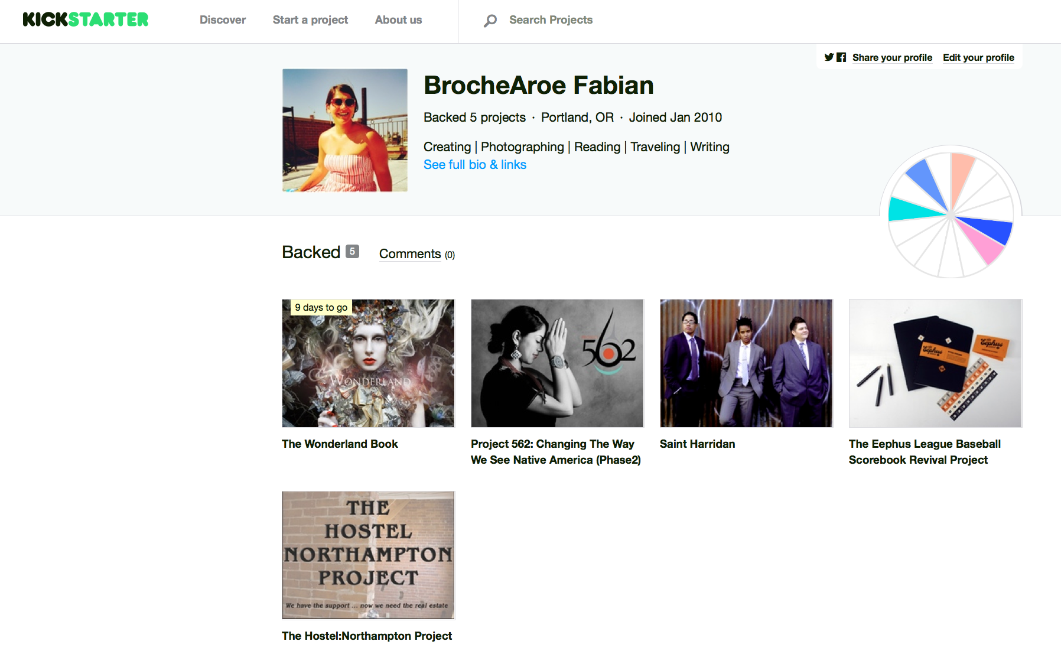
Task: Open the Start a project page
Action: click(310, 19)
